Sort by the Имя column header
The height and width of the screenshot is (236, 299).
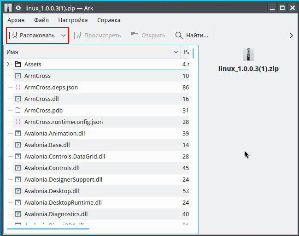[92, 52]
